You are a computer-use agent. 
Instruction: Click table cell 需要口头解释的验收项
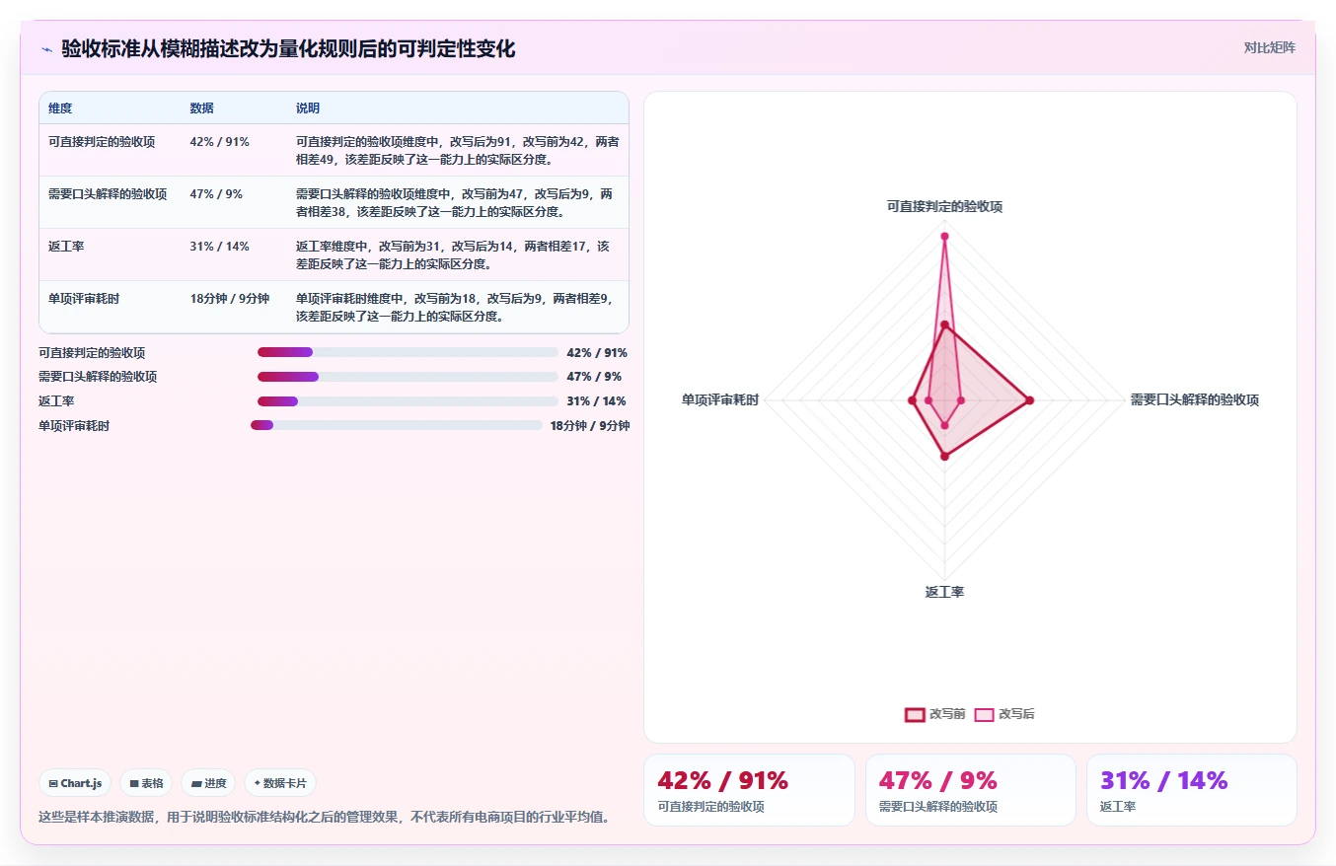pos(108,194)
